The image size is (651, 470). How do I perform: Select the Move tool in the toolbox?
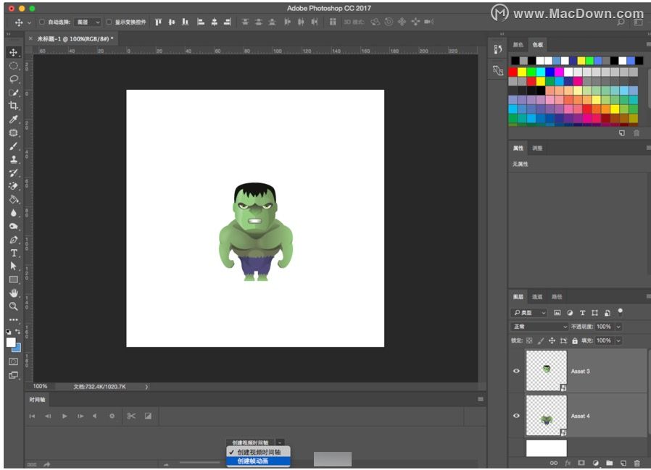(x=13, y=52)
